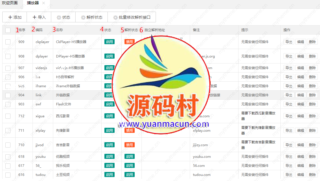Toggle 启用 status badge for dplayer
Image resolution: width=320 pixels, height=181 pixels.
109,56
